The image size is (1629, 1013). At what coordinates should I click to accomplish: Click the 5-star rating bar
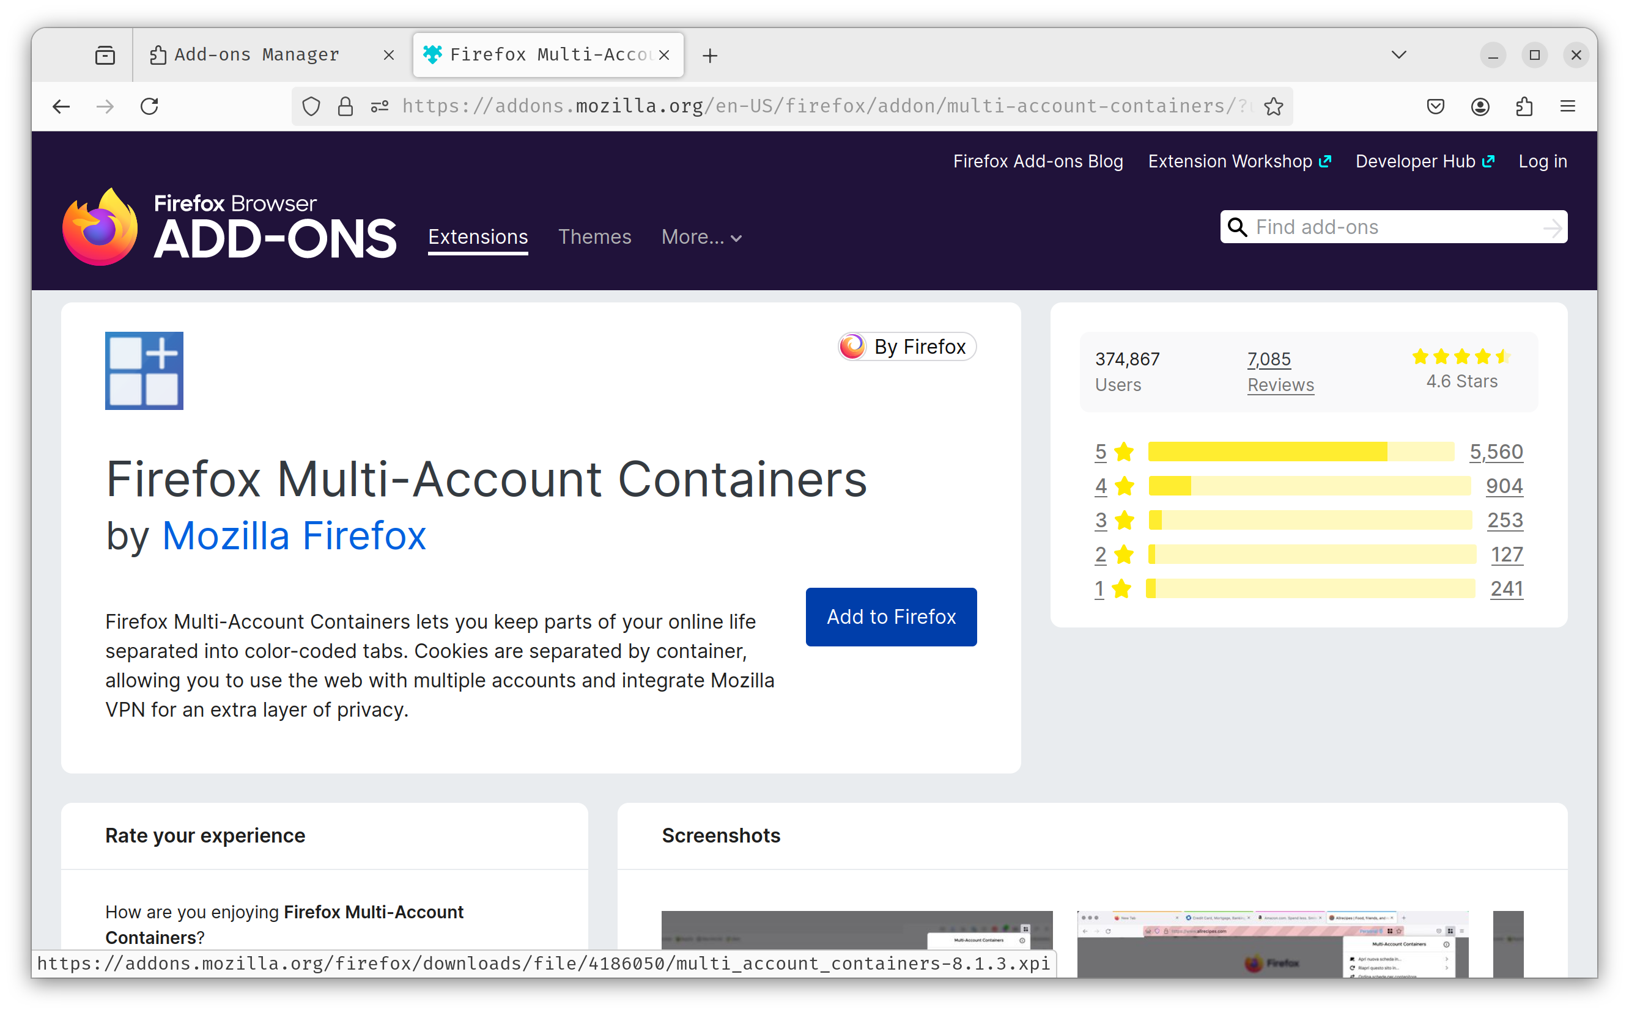[x=1301, y=452]
